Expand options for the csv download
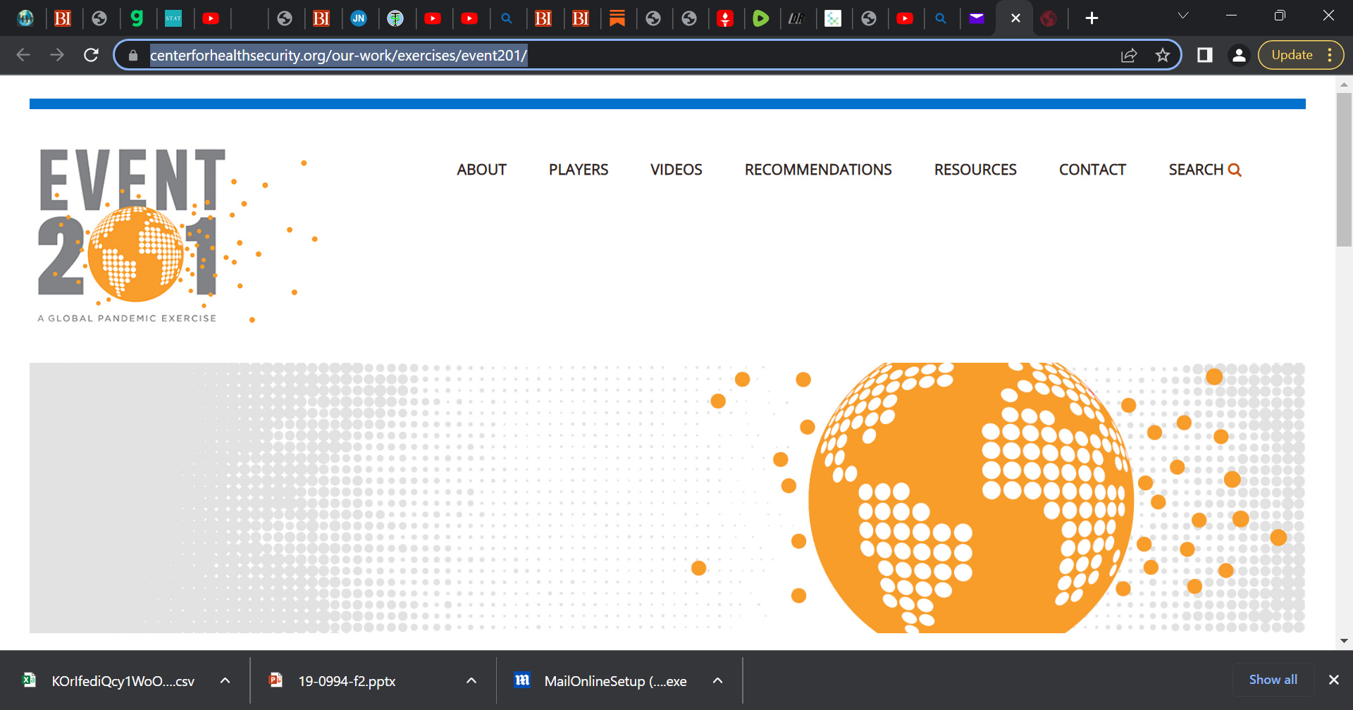This screenshot has width=1353, height=710. pos(225,680)
